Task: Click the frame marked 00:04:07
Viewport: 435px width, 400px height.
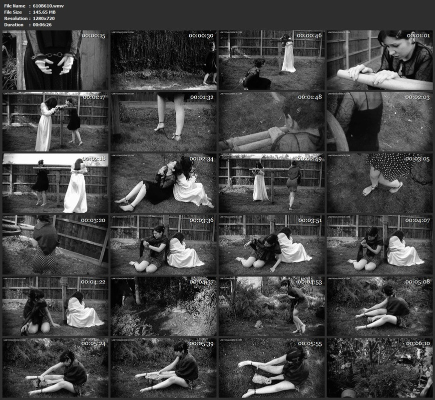Action: pyautogui.click(x=380, y=244)
